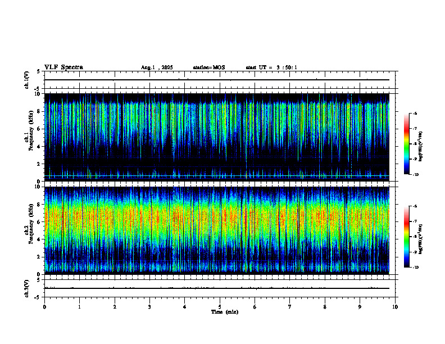Click the x-axis tick label "8"
The image size is (445, 344).
325,307
